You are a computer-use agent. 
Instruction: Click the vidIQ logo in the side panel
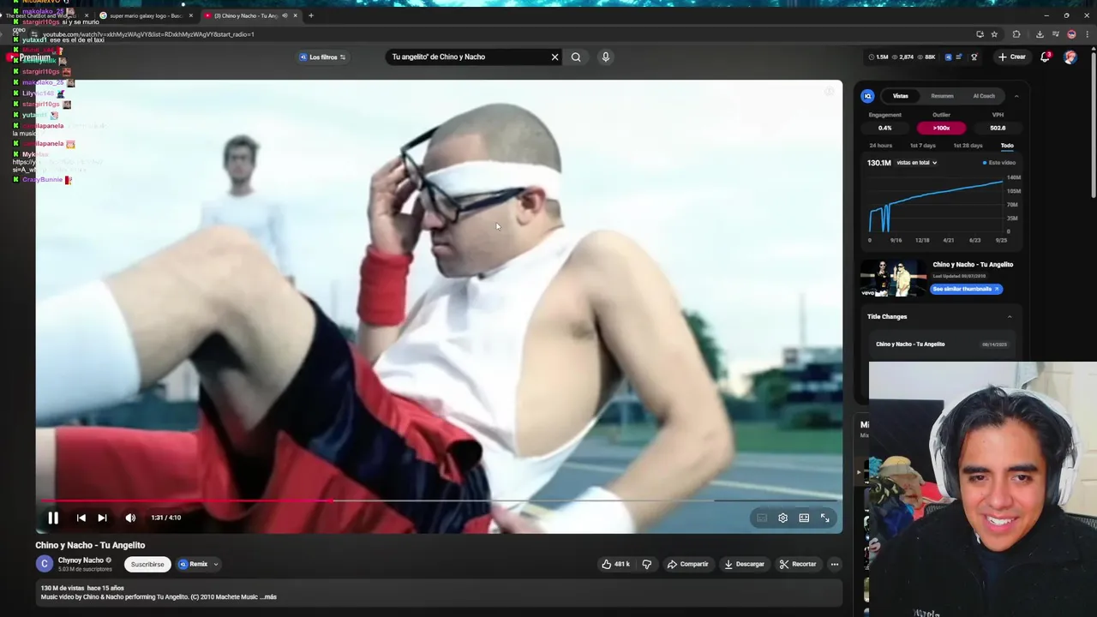coord(867,96)
